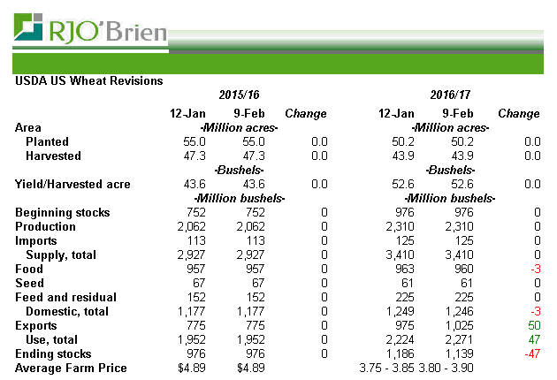Select the 1,139 ending stocks value
557x380 pixels.
coord(458,354)
